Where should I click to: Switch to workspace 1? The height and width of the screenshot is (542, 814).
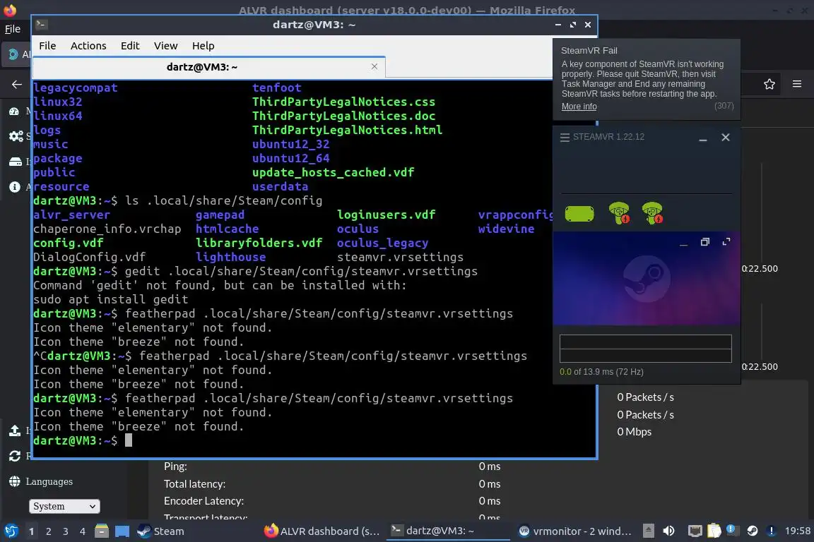pos(32,531)
